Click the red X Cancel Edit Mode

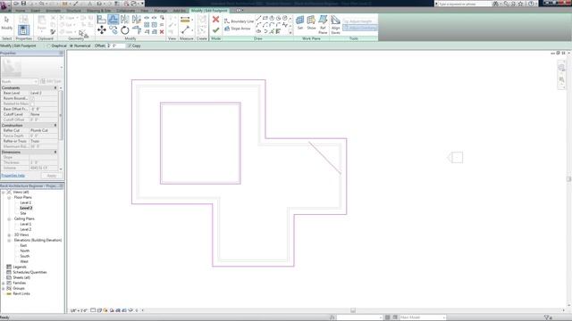tap(215, 20)
